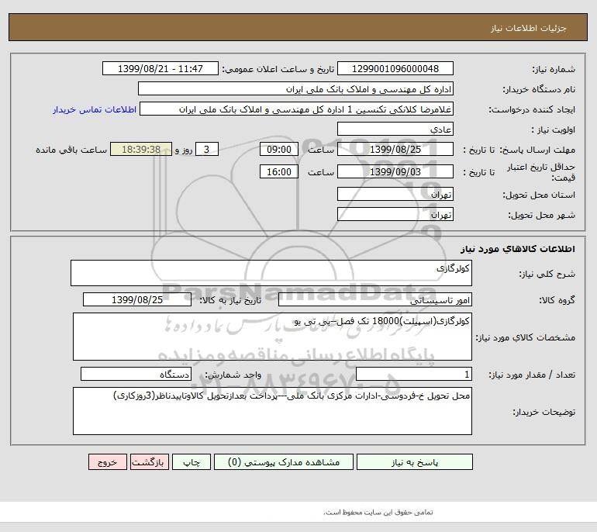The width and height of the screenshot is (597, 532).
Task: Click the goods need date 1399/08/25 in تاریخ نیاز به کالا
Action: click(x=137, y=299)
